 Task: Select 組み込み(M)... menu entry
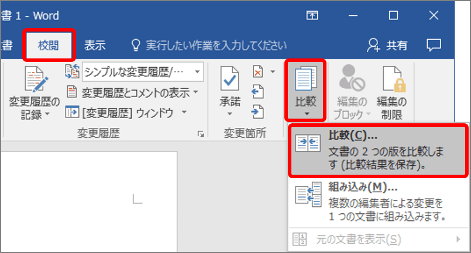[x=378, y=202]
